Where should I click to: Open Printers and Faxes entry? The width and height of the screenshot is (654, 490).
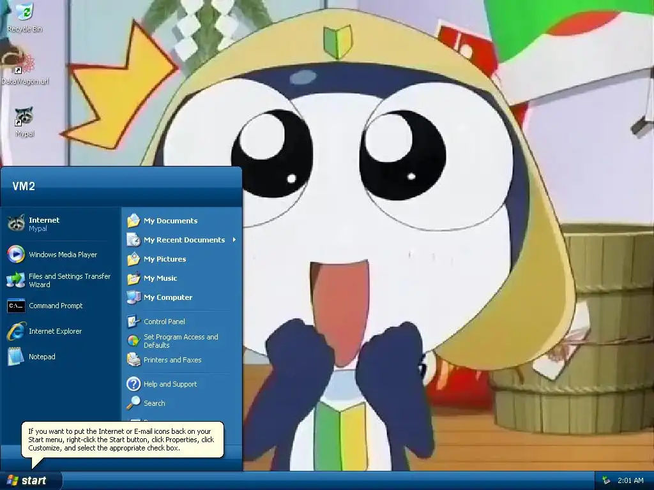[x=182, y=360]
